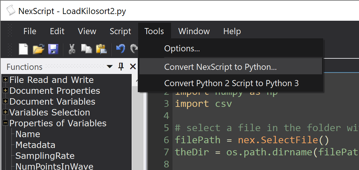
Task: Select the Name function in the tree
Action: (x=28, y=134)
